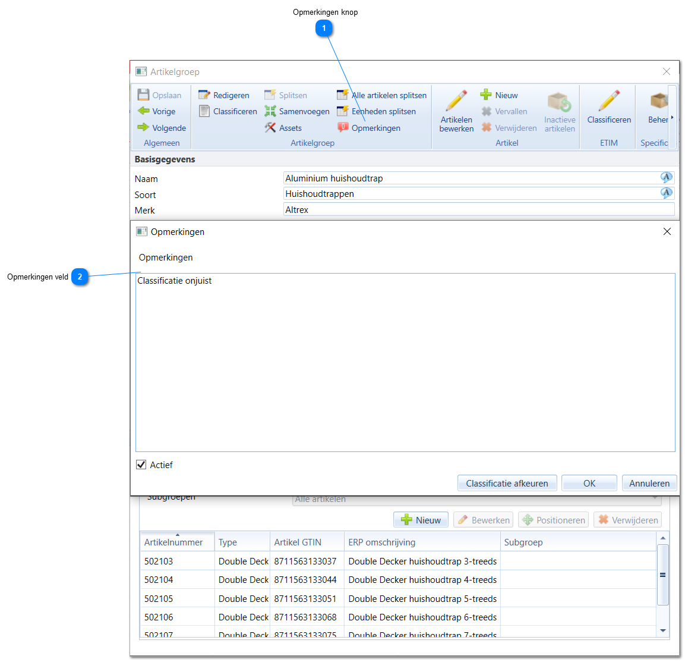685x662 pixels.
Task: Click the Subgroep column header
Action: point(578,542)
